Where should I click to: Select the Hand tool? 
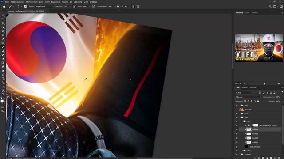pyautogui.click(x=3, y=91)
